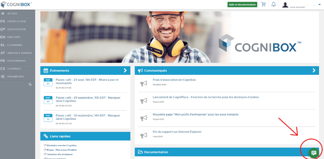
Task: Click the Événements panel title
Action: (x=59, y=71)
